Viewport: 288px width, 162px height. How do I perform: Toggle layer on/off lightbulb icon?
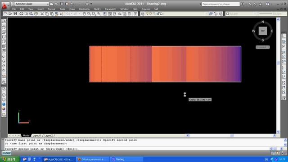pos(147,14)
